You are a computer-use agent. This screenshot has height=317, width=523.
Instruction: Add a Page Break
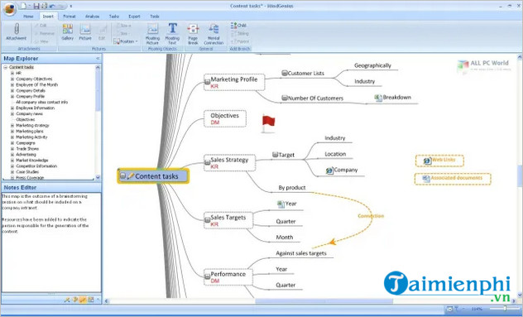[193, 33]
